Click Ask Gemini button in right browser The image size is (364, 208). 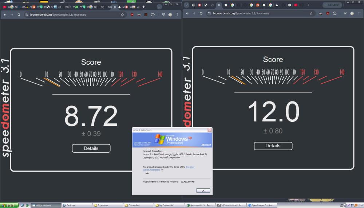click(332, 5)
